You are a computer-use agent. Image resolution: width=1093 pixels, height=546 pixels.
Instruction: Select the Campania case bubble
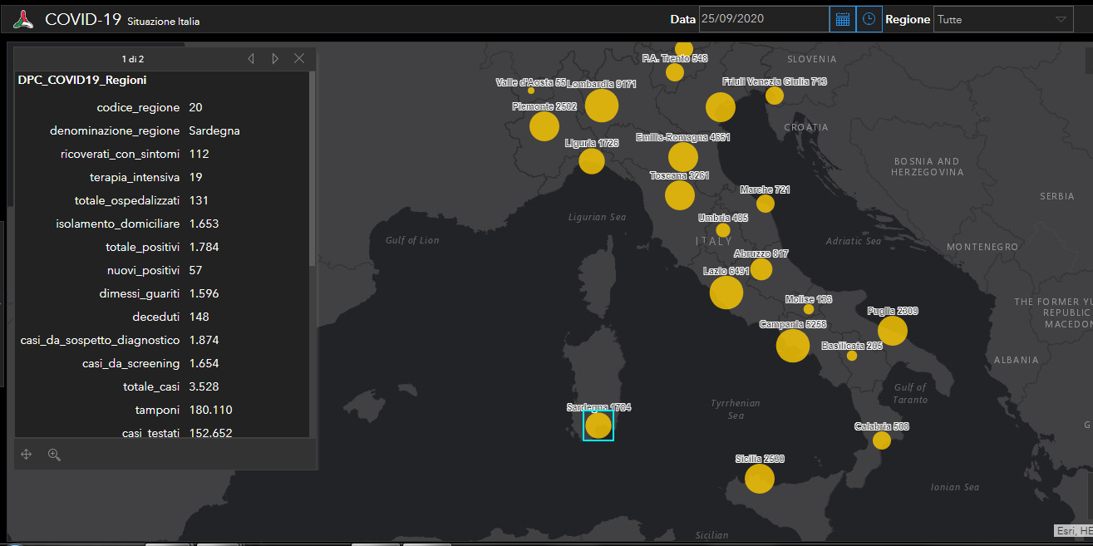(x=792, y=346)
